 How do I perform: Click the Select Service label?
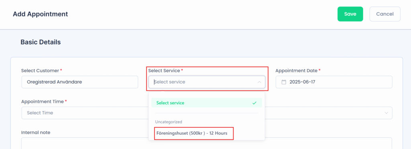pyautogui.click(x=164, y=70)
